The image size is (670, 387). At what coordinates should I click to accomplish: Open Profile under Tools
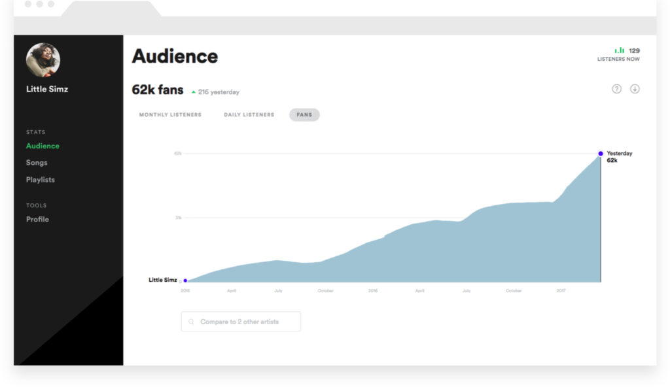37,220
